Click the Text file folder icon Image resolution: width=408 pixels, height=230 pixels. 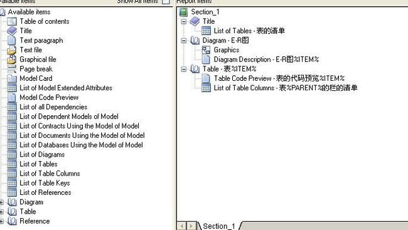12,50
